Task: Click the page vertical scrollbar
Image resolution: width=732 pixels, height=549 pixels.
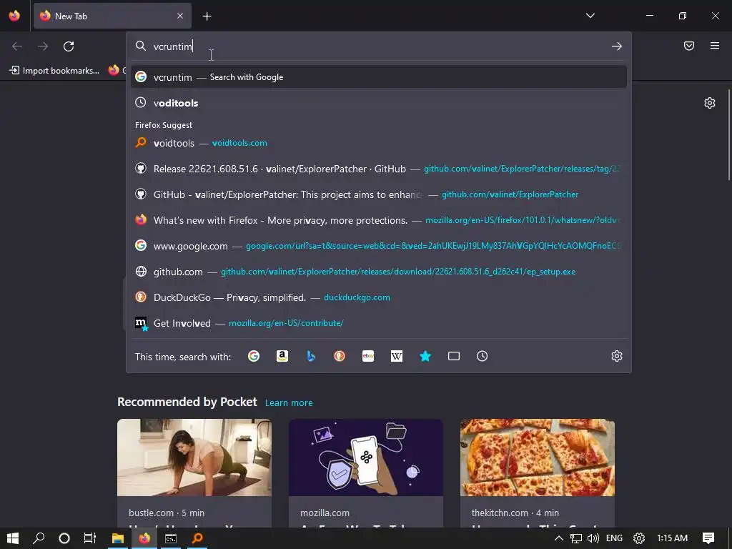Action: 728,134
